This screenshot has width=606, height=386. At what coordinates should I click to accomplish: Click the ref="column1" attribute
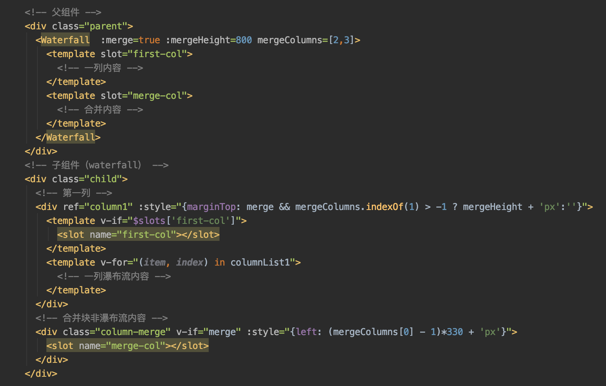click(x=98, y=207)
